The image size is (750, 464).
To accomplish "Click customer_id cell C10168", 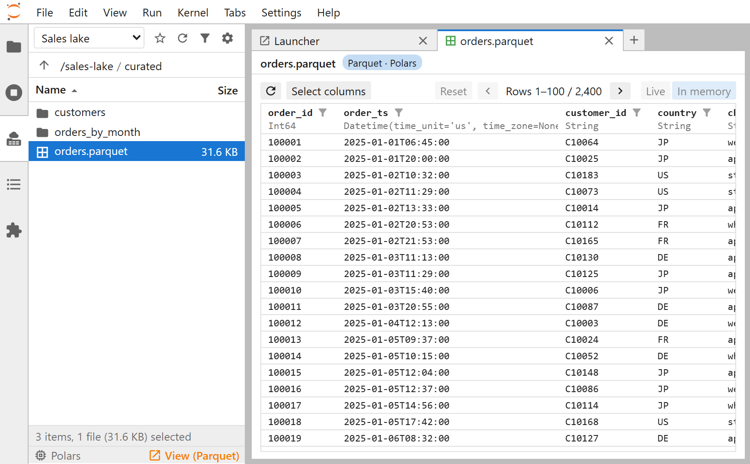I will (x=582, y=422).
